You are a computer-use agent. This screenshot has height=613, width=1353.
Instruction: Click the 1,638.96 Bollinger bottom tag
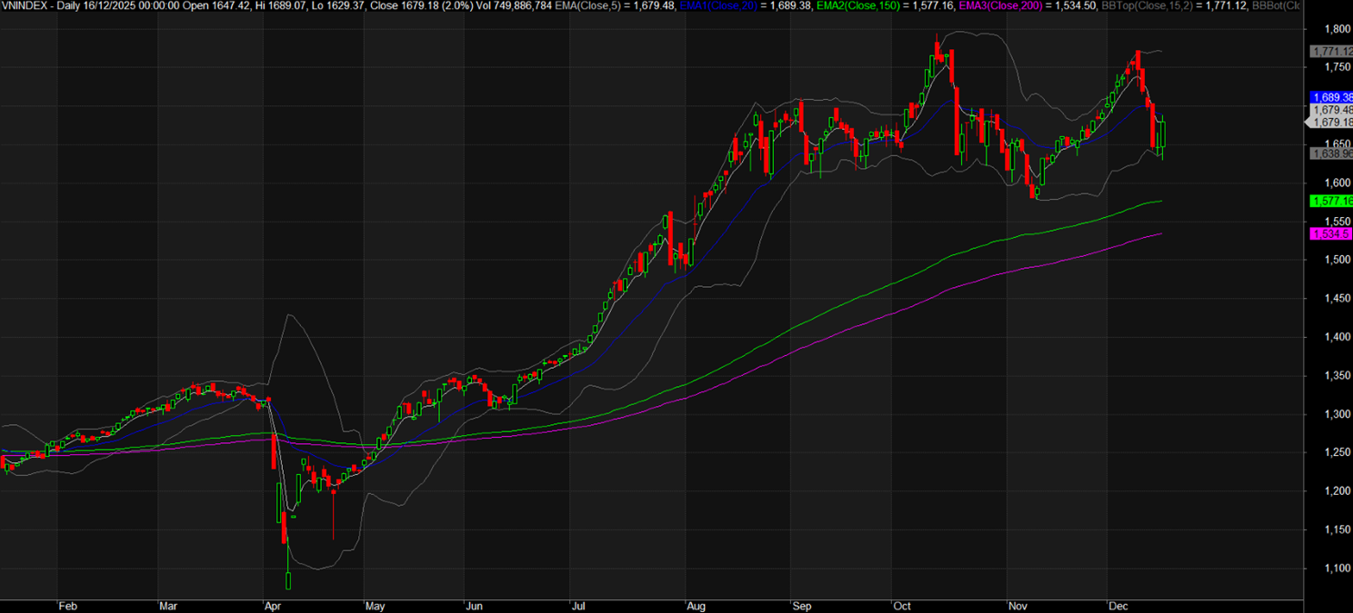1330,153
